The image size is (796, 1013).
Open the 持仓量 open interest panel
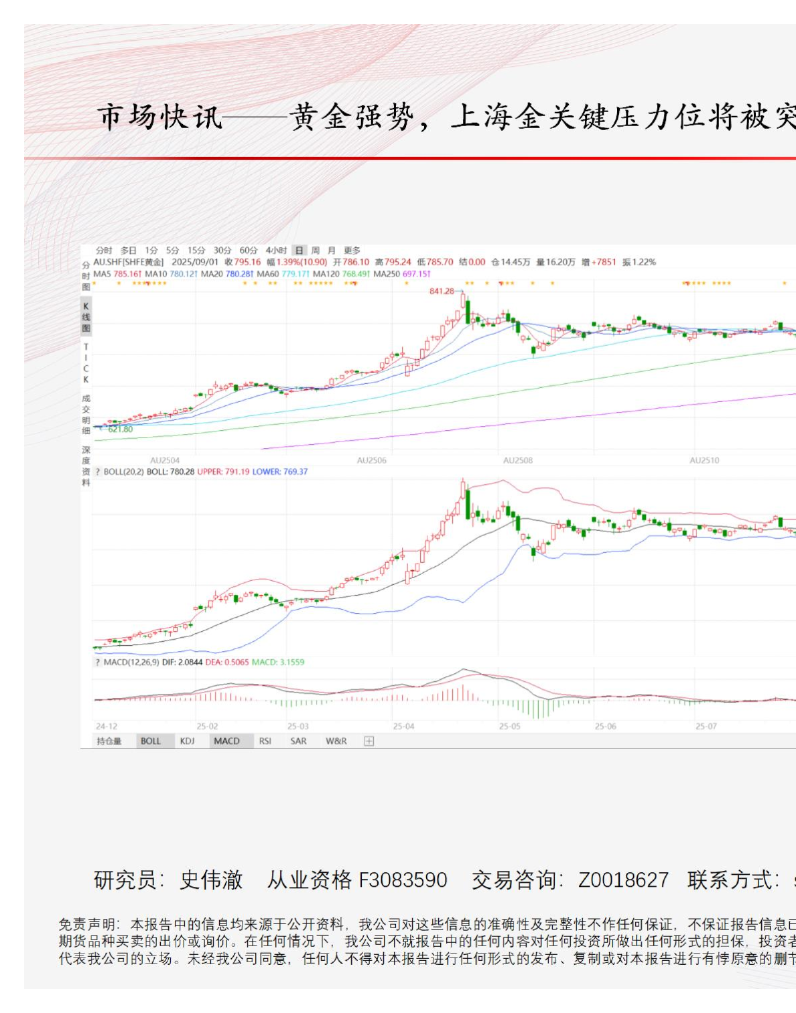[109, 741]
